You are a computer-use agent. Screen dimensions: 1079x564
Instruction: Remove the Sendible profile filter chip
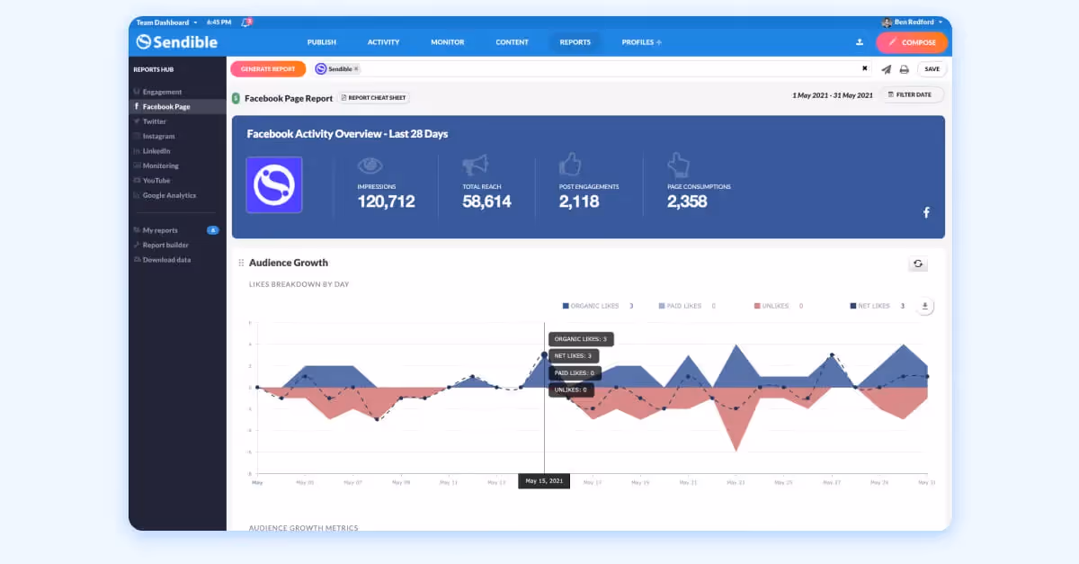(x=355, y=68)
